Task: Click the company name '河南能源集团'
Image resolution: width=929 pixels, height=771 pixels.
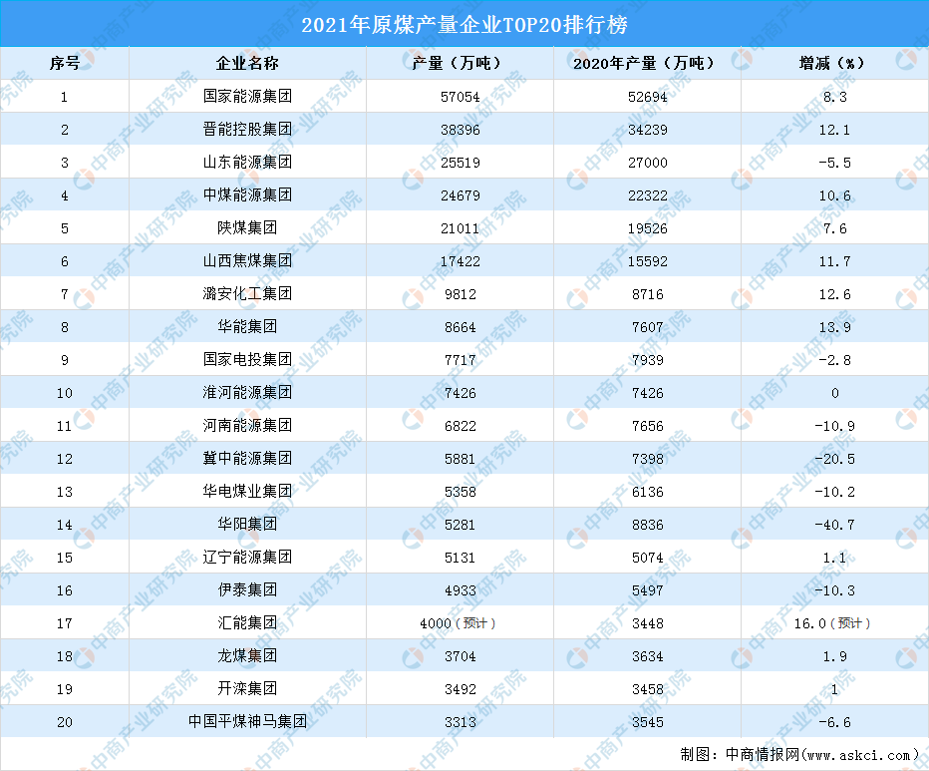Action: (247, 425)
